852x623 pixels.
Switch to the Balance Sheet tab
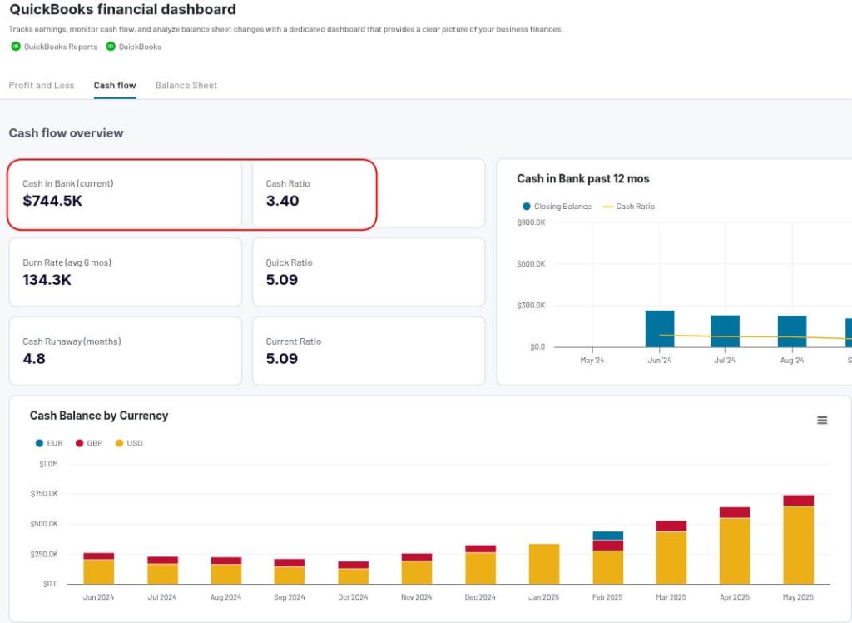tap(186, 86)
